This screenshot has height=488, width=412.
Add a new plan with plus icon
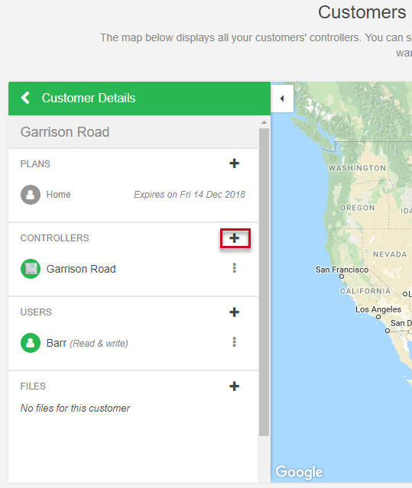click(234, 163)
